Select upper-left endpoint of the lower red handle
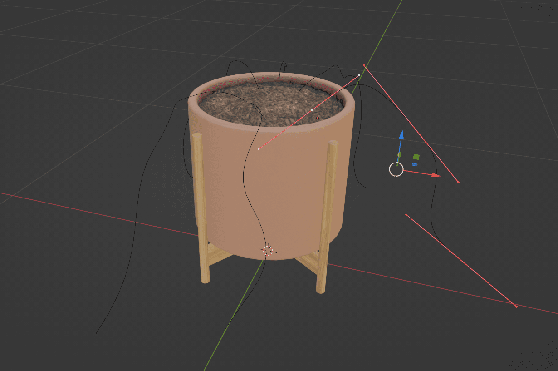The height and width of the screenshot is (371, 558). click(x=406, y=214)
